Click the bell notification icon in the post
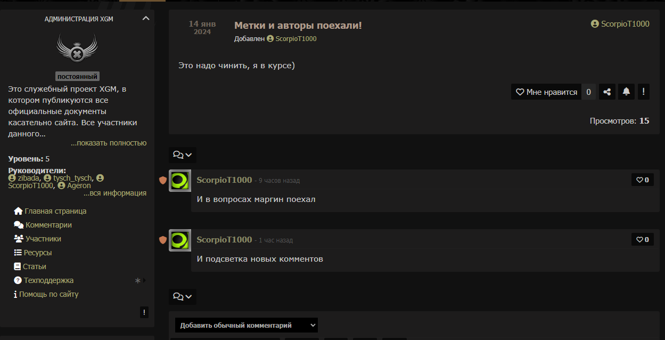 pos(626,92)
